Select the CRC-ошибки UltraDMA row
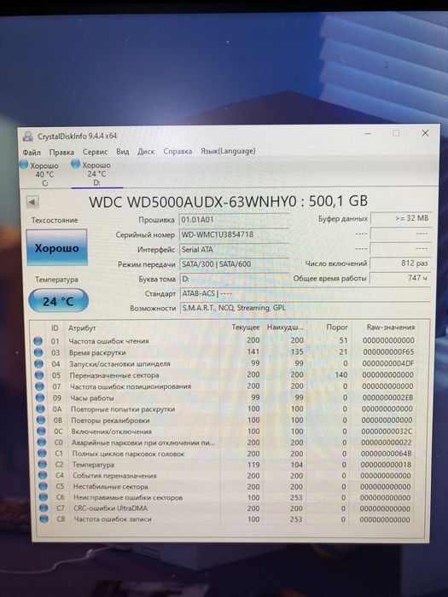The height and width of the screenshot is (597, 448). point(224,508)
